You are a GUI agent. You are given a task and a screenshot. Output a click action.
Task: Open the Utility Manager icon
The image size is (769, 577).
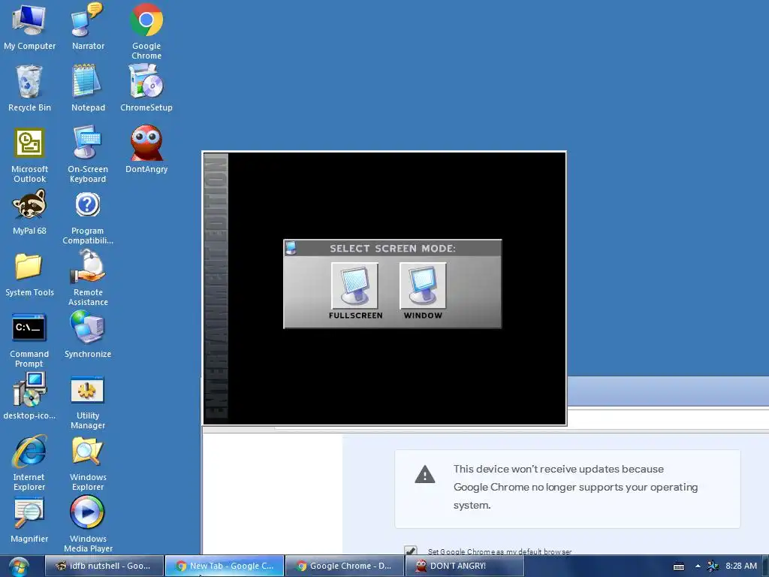(x=88, y=403)
